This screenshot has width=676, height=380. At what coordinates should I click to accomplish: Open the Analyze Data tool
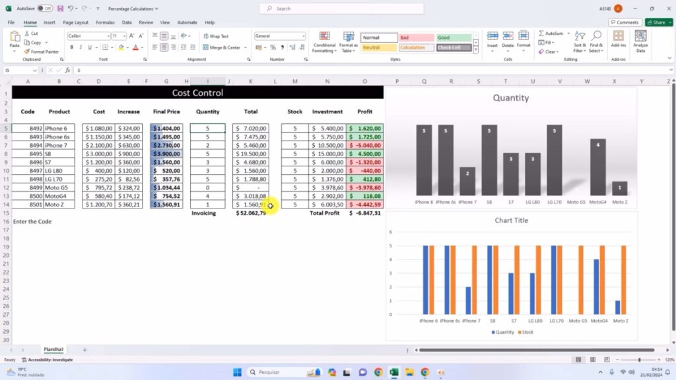[640, 42]
